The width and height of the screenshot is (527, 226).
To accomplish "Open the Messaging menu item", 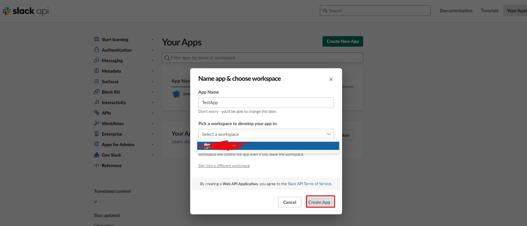I will 112,61.
